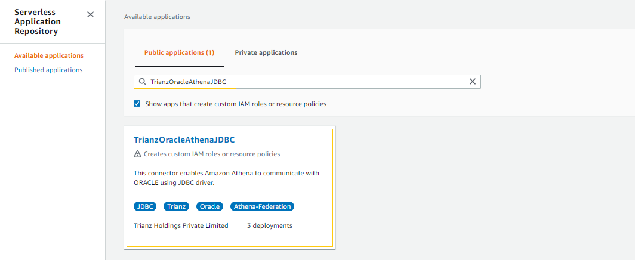The height and width of the screenshot is (260, 635).
Task: Switch to the Private applications tab
Action: point(266,52)
